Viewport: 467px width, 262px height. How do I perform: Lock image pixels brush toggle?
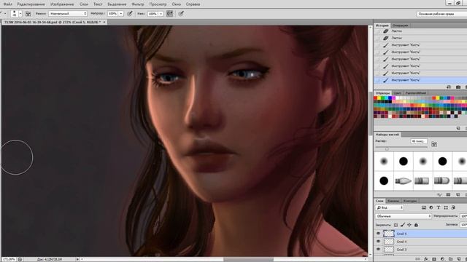[x=403, y=225]
